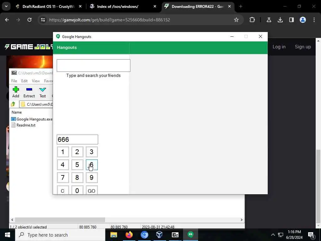Screen dimensions: 321x241
Task: Open File Explorer from taskbar
Action: [113, 235]
